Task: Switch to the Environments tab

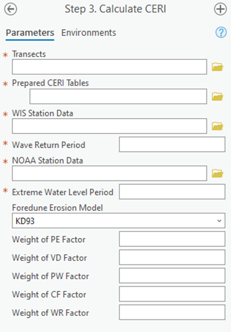Action: tap(89, 33)
